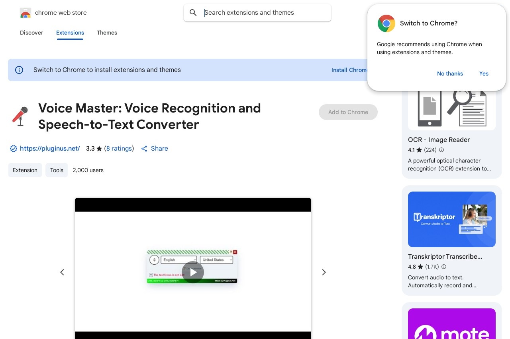510x339 pixels.
Task: Open the https://pluginus.net/ link
Action: [x=50, y=149]
